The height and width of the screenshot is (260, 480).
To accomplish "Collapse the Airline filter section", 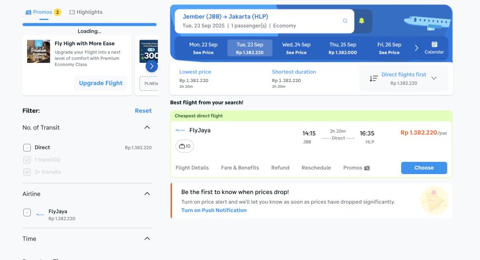I will [x=147, y=194].
